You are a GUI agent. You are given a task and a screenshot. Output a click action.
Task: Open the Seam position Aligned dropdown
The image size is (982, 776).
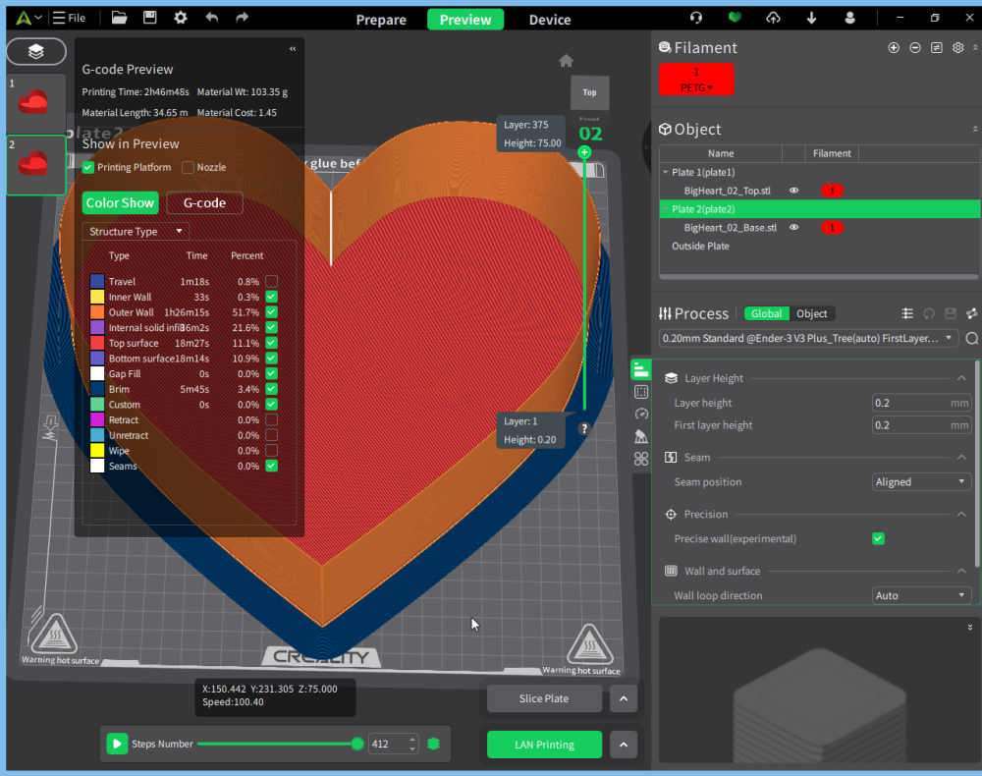pos(921,481)
